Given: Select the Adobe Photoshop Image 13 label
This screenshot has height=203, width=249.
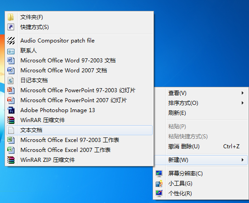Looking at the screenshot, I should click(x=57, y=110).
